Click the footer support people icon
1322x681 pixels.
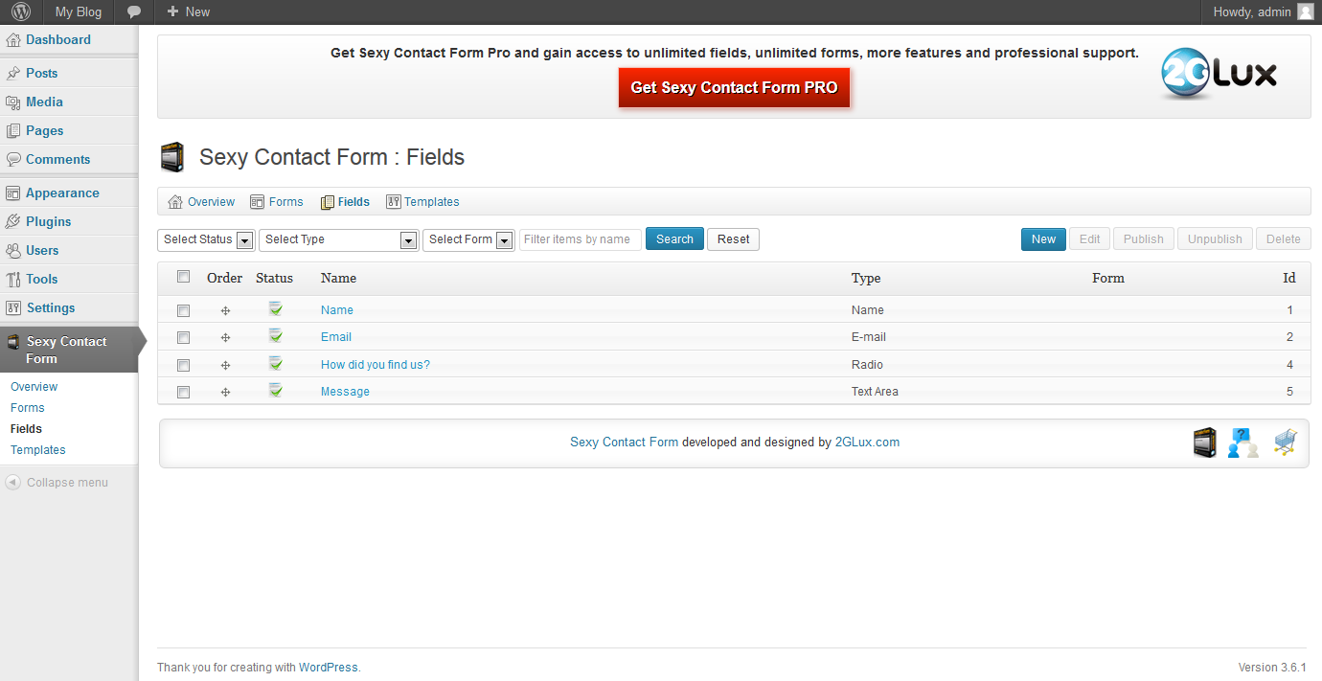(x=1242, y=443)
